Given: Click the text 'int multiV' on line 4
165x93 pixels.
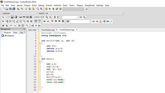Looking at the screenshot, I should click(x=48, y=41).
